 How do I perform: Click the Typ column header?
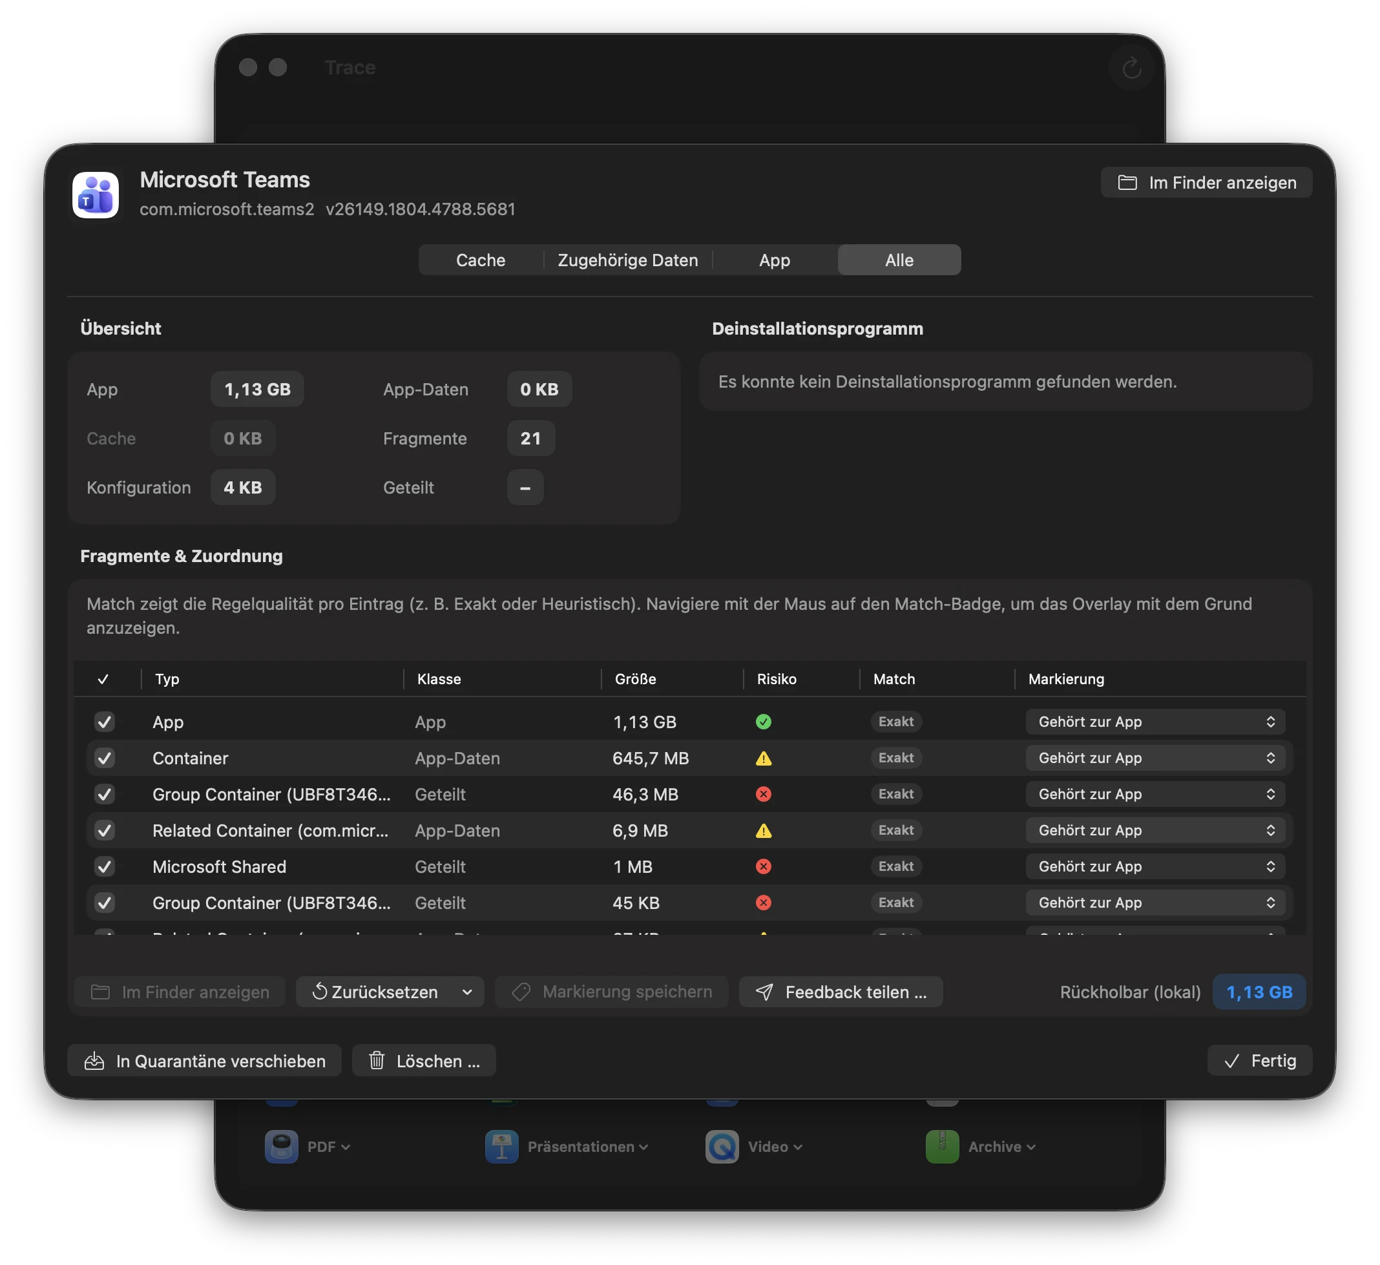point(167,679)
